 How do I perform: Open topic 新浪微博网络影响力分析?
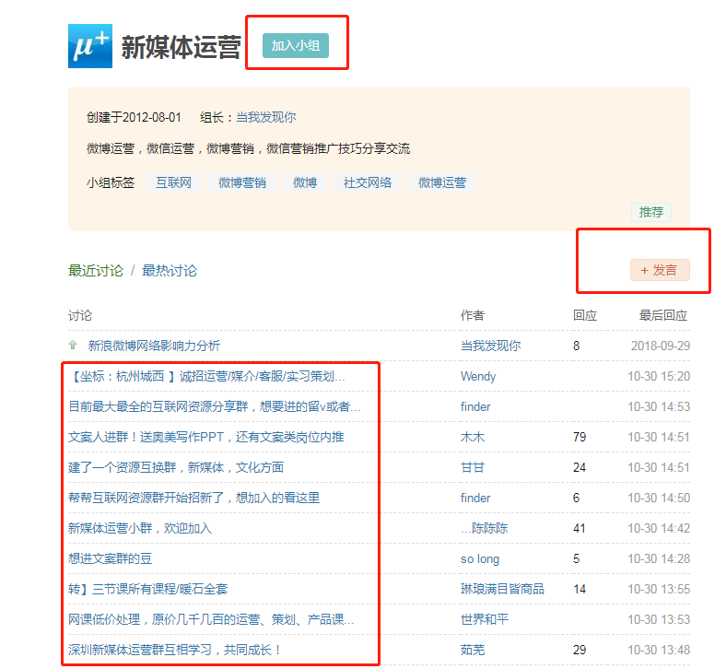154,346
